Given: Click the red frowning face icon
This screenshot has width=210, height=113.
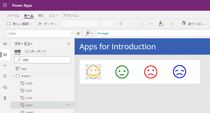Looking at the screenshot, I should pos(151,72).
